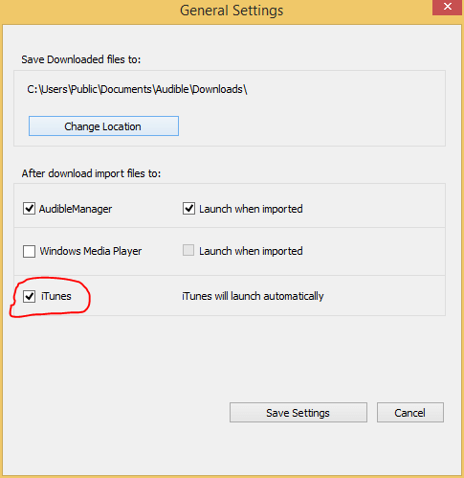
Task: Save the settings
Action: tap(298, 413)
